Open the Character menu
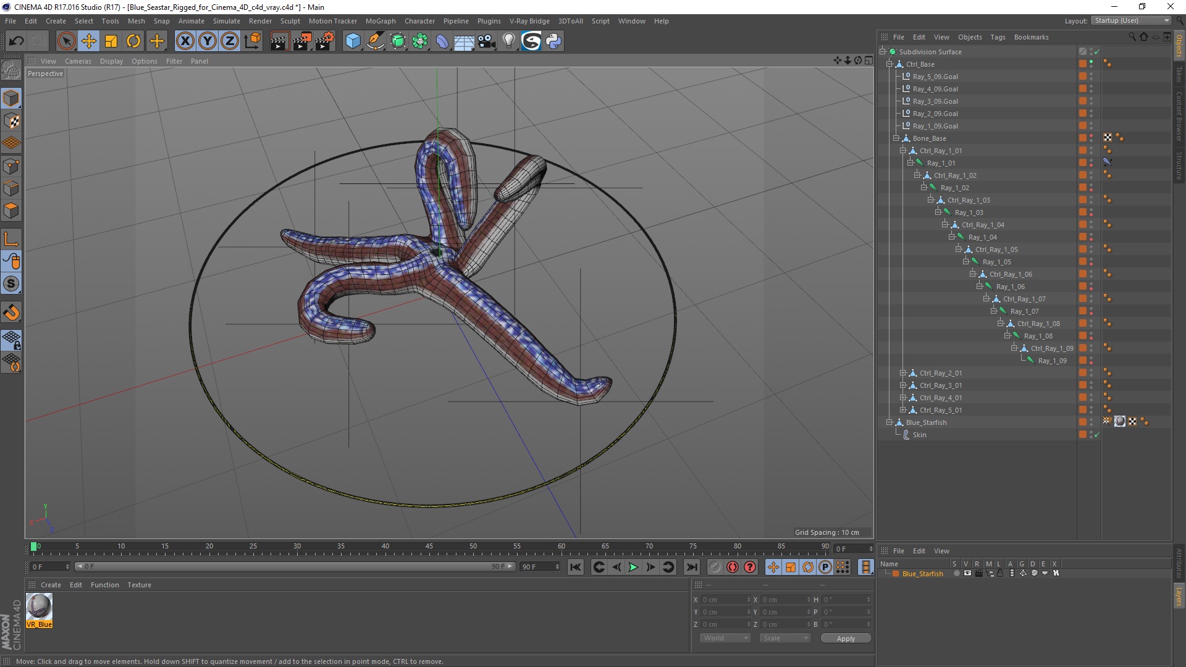The image size is (1186, 667). coord(419,21)
